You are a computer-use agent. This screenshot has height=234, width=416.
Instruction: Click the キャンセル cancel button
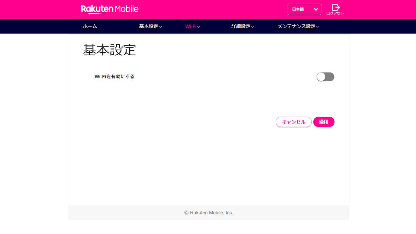point(293,122)
